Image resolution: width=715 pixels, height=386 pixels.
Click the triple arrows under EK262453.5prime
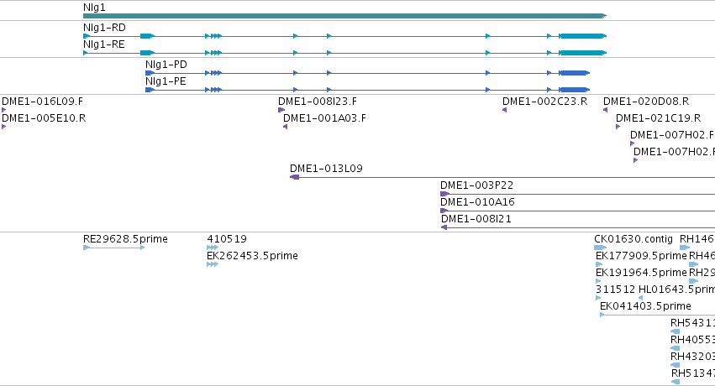(x=213, y=264)
